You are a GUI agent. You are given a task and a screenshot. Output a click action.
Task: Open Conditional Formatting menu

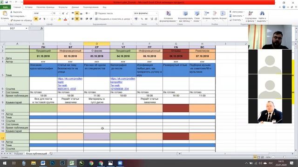click(x=168, y=16)
